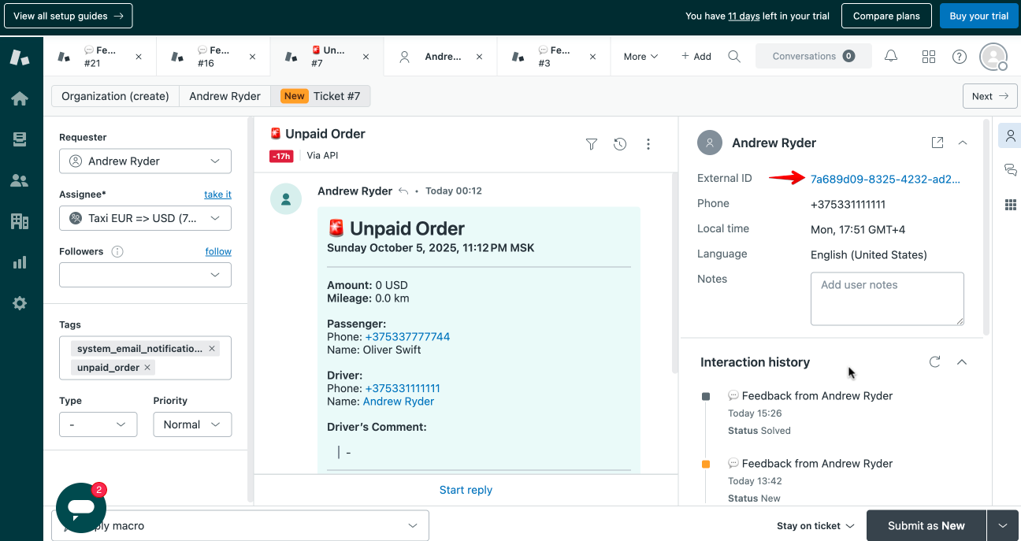Open the Apps grid panel icon
The width and height of the screenshot is (1021, 541).
pos(1010,205)
